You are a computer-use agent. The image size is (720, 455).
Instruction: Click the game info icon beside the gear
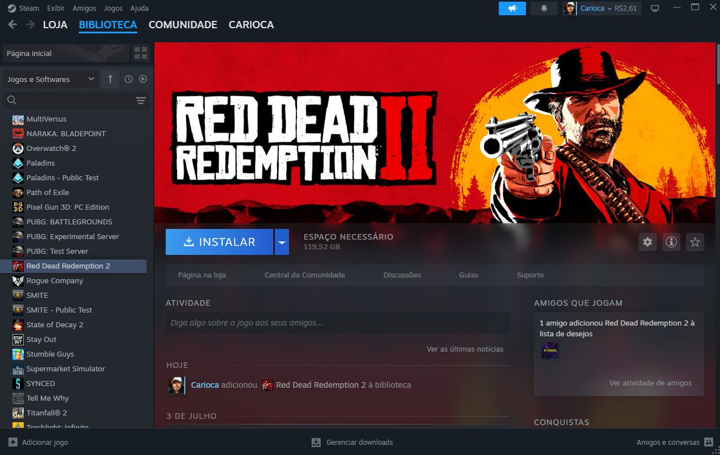tap(671, 242)
